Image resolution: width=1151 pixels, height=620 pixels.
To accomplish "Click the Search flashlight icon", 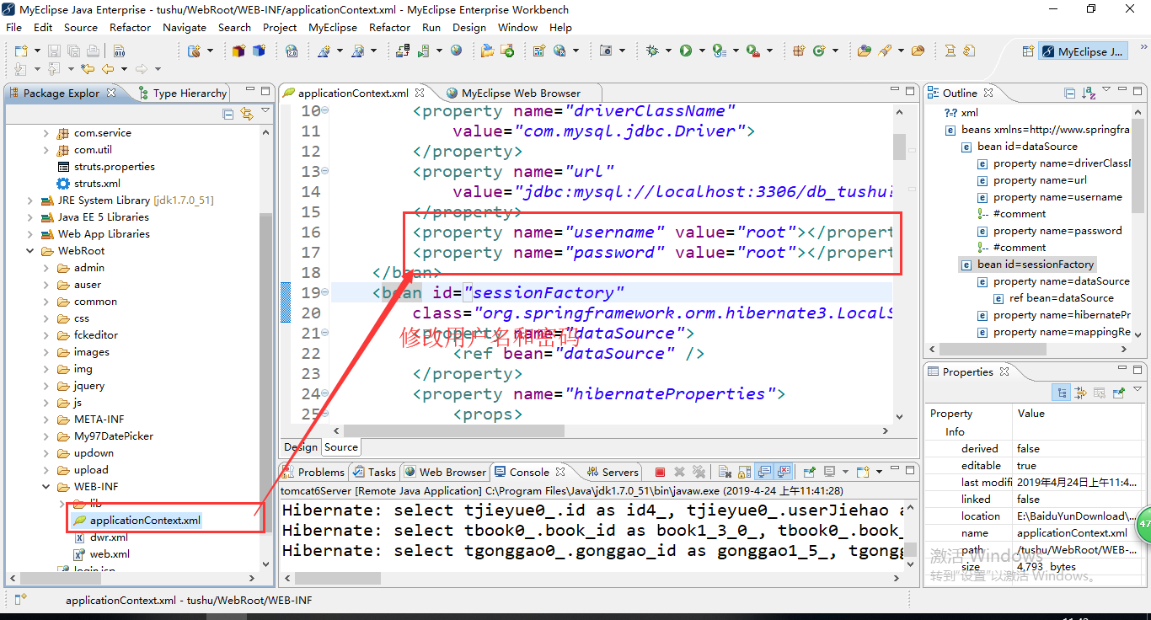I will tap(884, 51).
